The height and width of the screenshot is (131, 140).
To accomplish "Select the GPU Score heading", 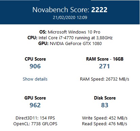I will click(35, 98).
